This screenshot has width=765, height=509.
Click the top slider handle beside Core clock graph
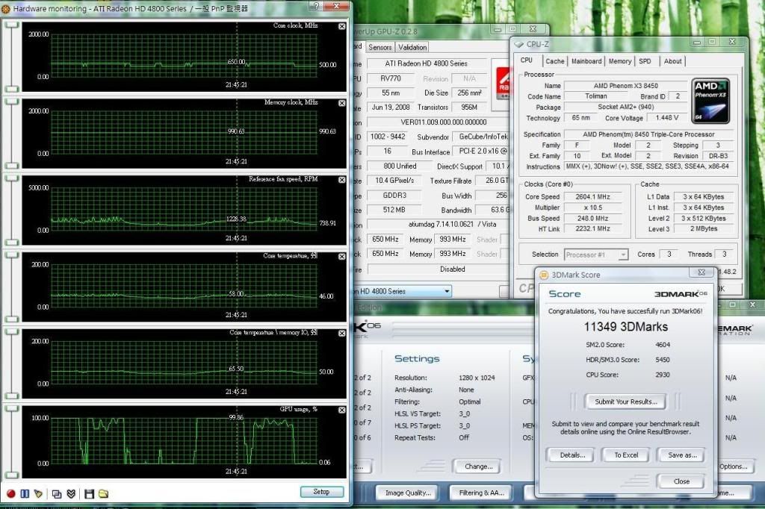11,25
